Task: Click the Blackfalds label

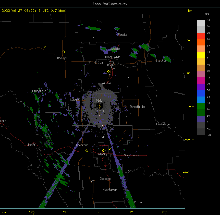Action: tap(113, 57)
